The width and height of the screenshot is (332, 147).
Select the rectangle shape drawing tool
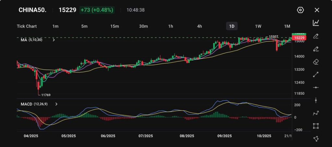pos(316,126)
